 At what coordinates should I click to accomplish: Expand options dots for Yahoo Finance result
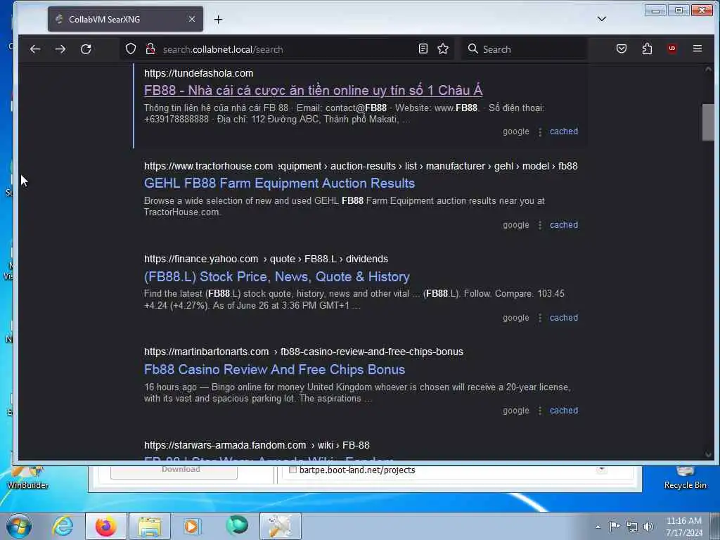pyautogui.click(x=540, y=318)
